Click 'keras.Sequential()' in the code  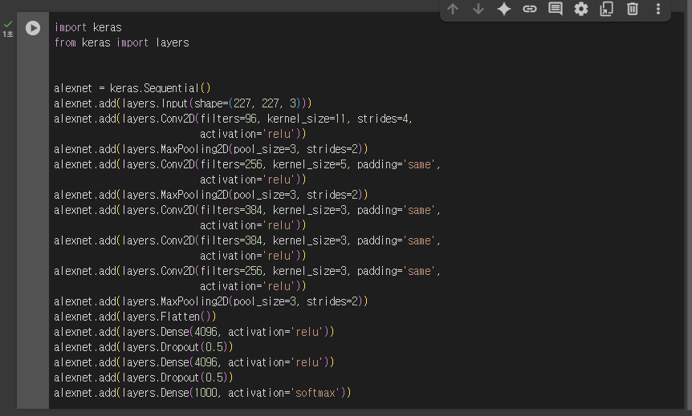[161, 88]
